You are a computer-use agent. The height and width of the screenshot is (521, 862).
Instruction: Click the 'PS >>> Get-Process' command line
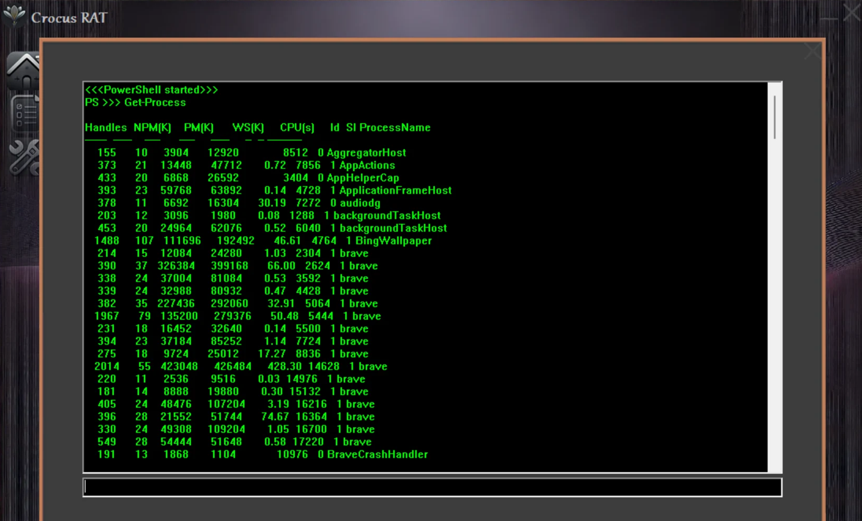(136, 102)
